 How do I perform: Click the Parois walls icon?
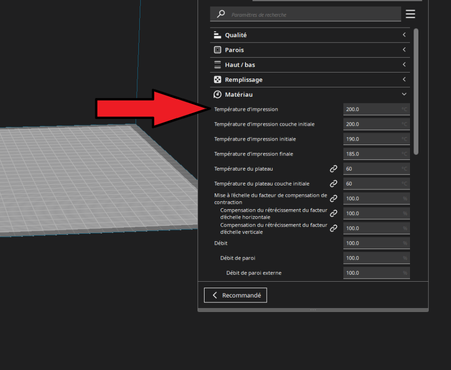click(217, 50)
